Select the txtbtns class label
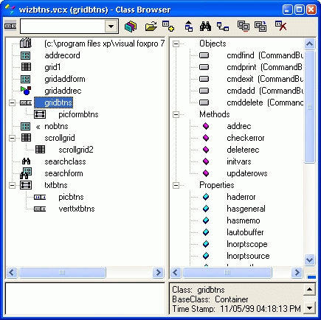The image size is (321, 320). point(56,185)
